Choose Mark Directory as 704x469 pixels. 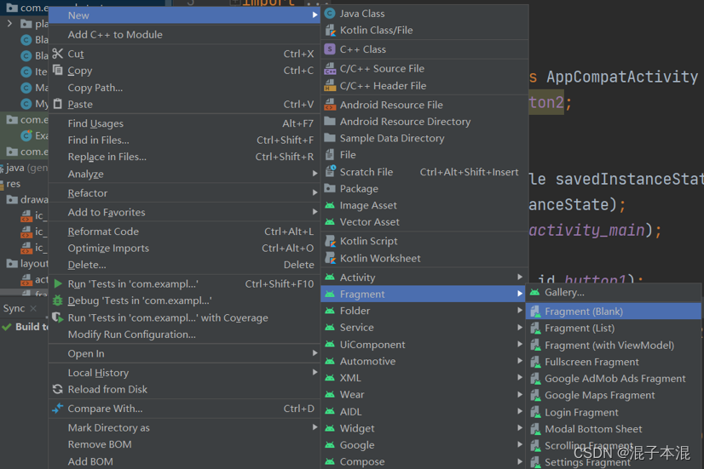[184, 428]
